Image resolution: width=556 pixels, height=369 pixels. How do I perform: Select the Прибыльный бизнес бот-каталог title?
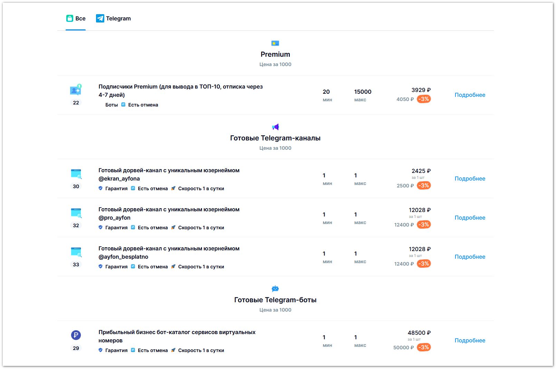pos(177,336)
